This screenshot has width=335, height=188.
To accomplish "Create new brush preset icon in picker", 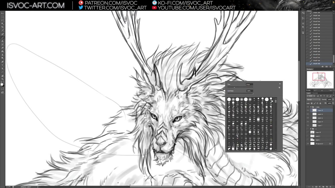I will click(279, 87).
